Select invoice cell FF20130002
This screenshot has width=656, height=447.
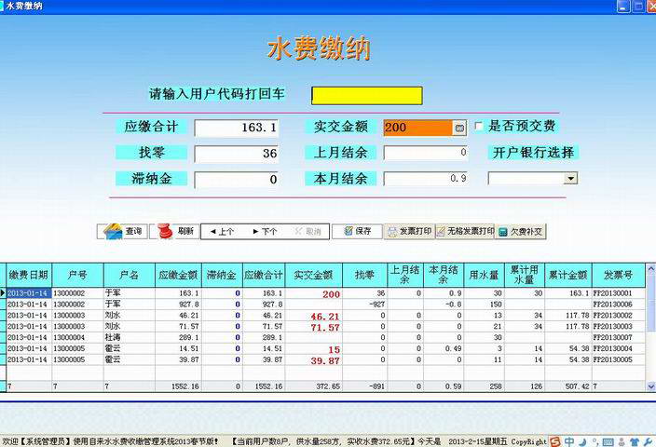(x=619, y=316)
